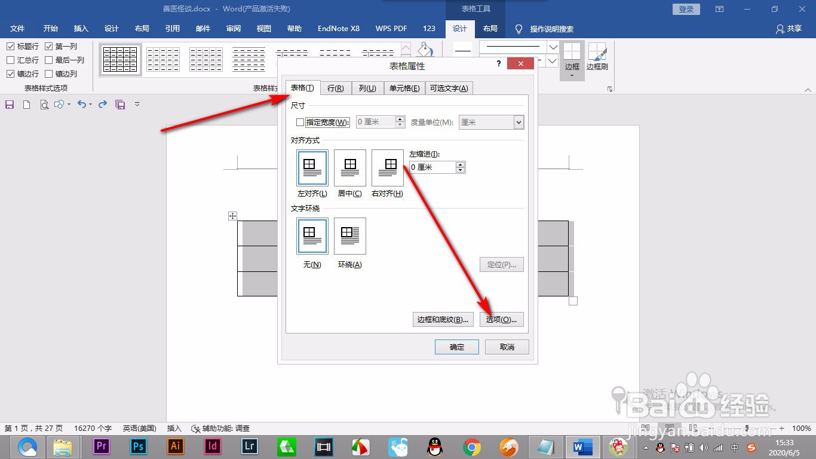
Task: Open 度量单位 measurement unit dropdown
Action: (519, 122)
